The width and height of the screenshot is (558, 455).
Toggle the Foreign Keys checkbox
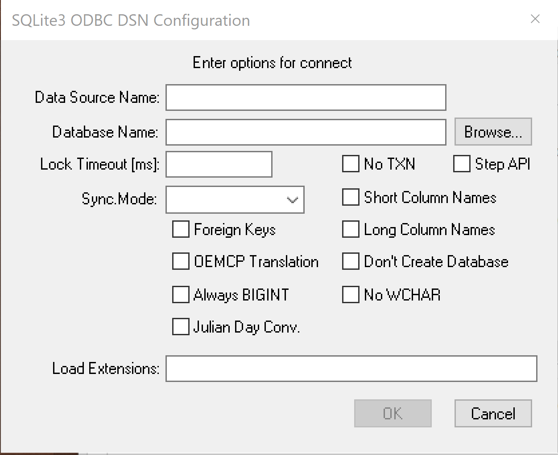coord(181,230)
